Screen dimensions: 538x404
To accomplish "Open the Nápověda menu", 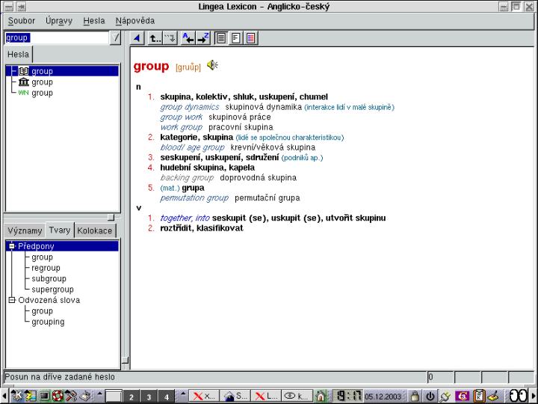I will pyautogui.click(x=134, y=21).
